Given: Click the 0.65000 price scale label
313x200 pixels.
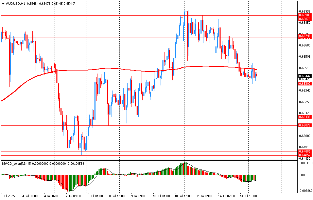Looking at the screenshot, I should (x=305, y=136).
